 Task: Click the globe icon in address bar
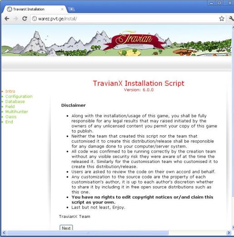pos(35,19)
